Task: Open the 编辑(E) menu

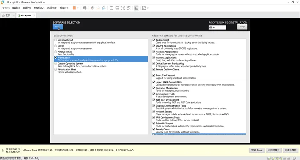Action: pyautogui.click(x=16, y=8)
